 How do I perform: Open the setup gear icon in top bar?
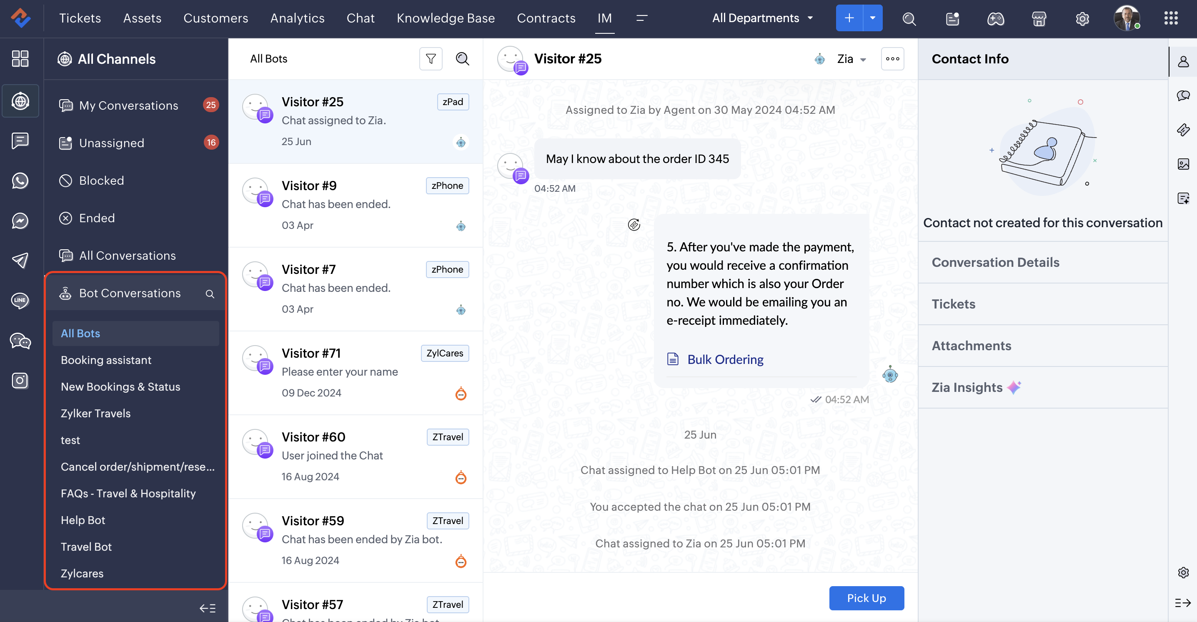(1082, 19)
